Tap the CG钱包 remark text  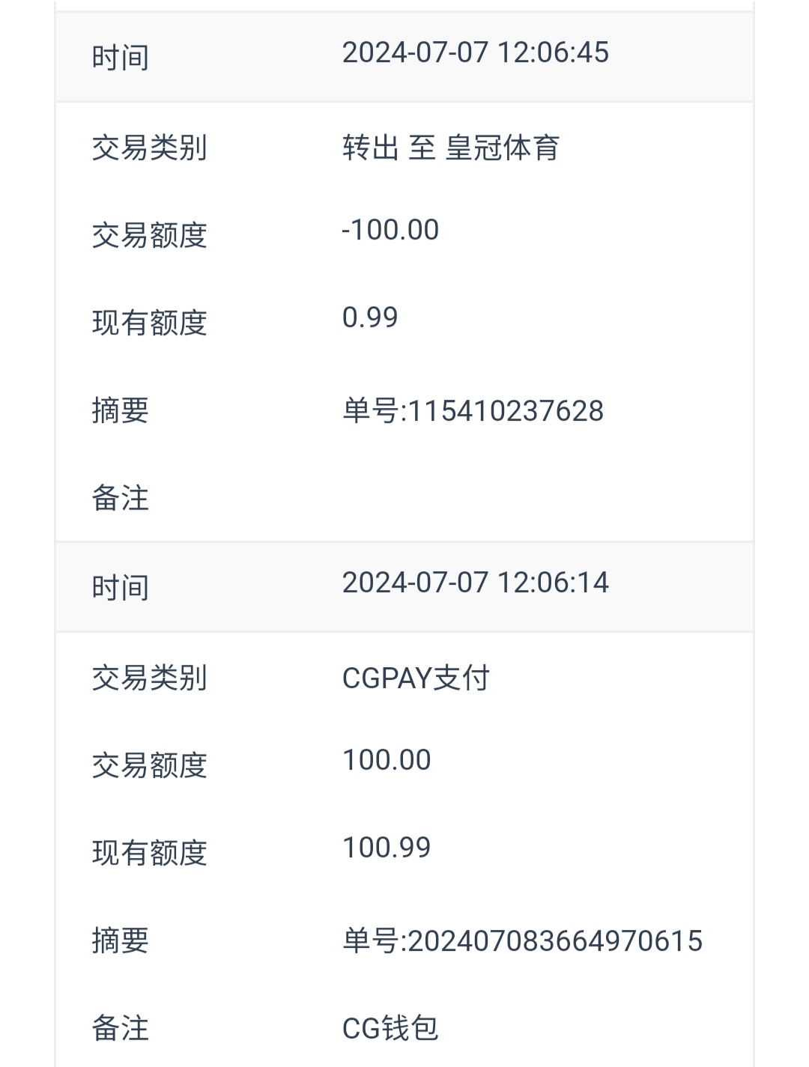[390, 1029]
